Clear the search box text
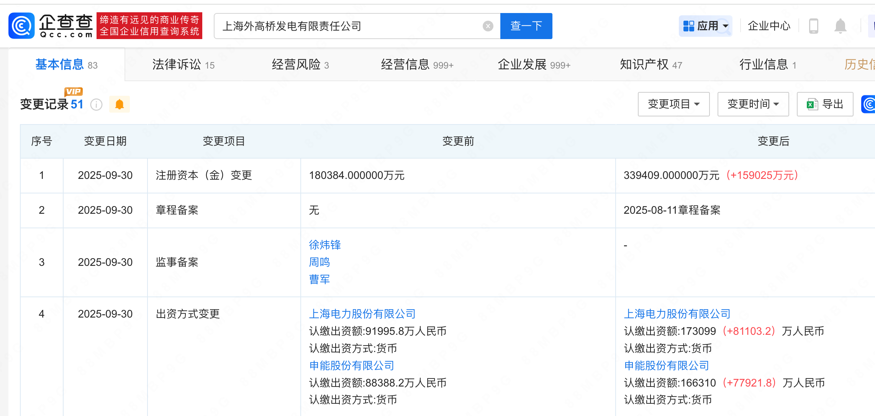Viewport: 875px width, 416px height. [x=488, y=26]
